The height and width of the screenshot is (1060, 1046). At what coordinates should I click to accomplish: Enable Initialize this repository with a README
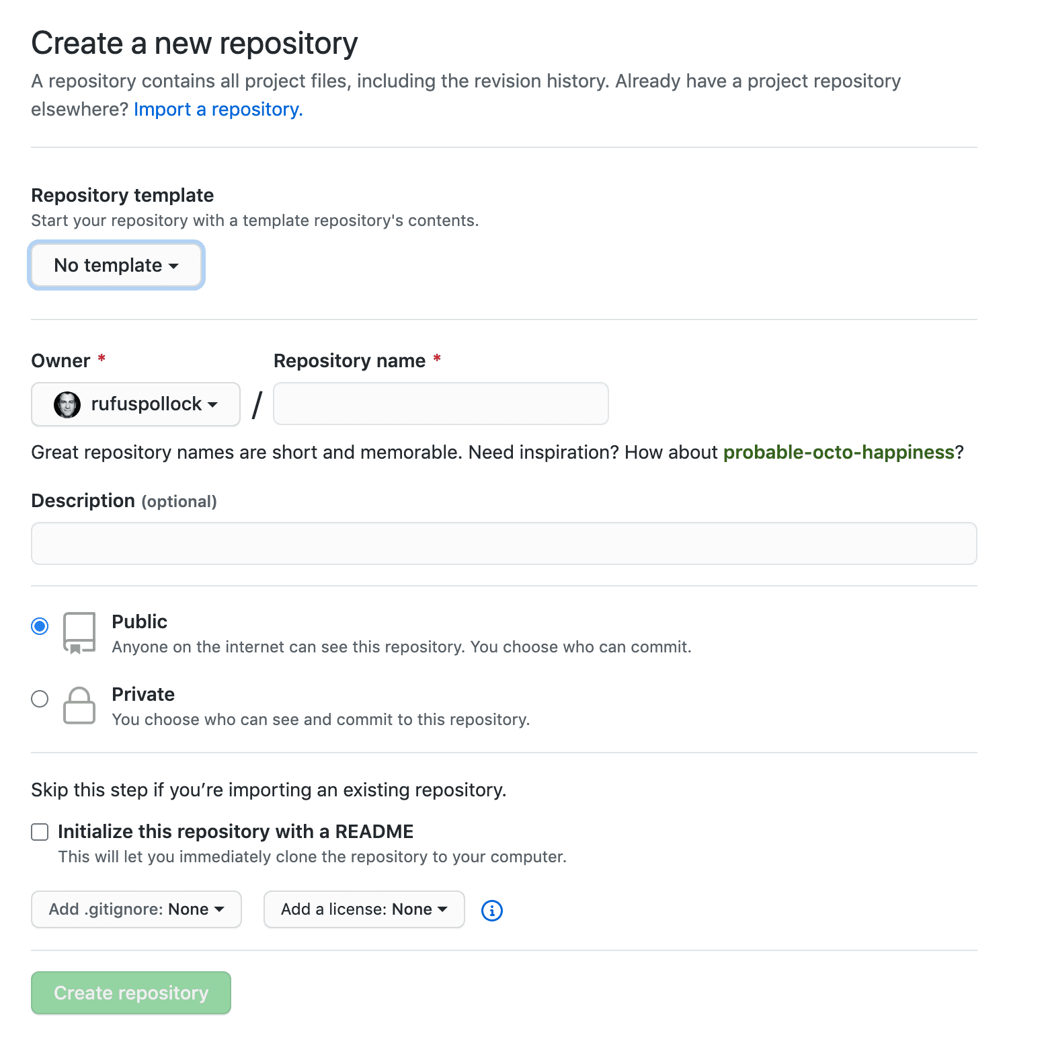tap(40, 832)
